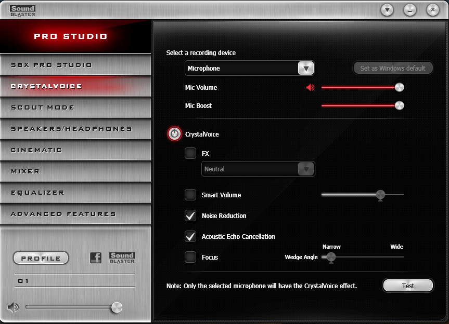
Task: Click the Mic Boost slider handle
Action: [399, 106]
